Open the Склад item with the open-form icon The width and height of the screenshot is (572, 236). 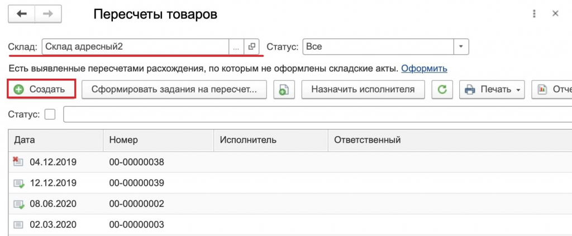(x=251, y=47)
